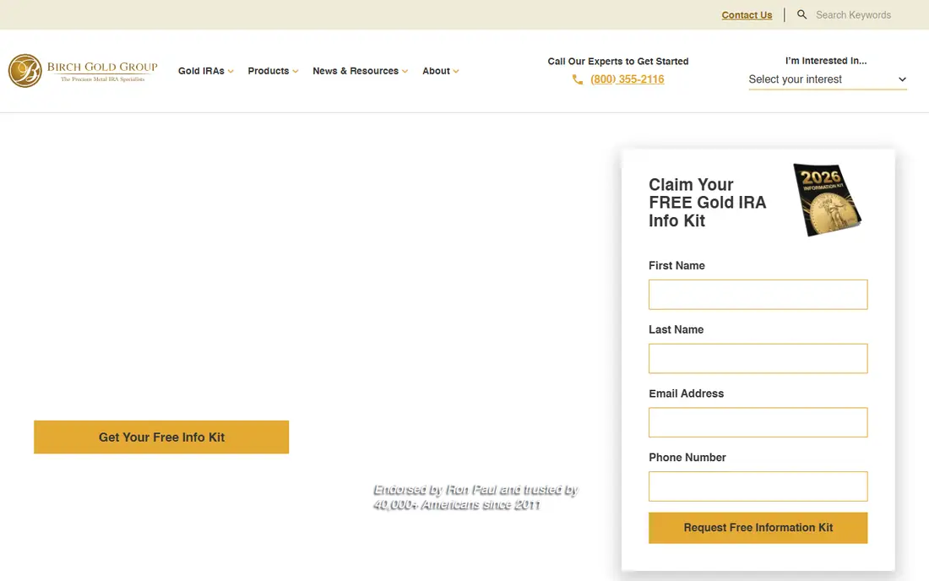Expand the chevron next to About

(455, 72)
